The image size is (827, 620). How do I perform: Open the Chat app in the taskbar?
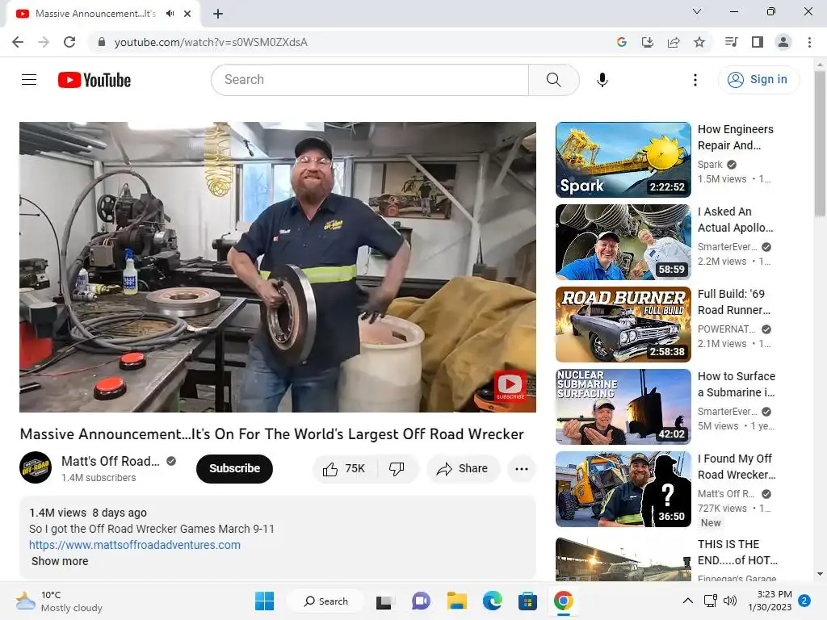coord(421,601)
